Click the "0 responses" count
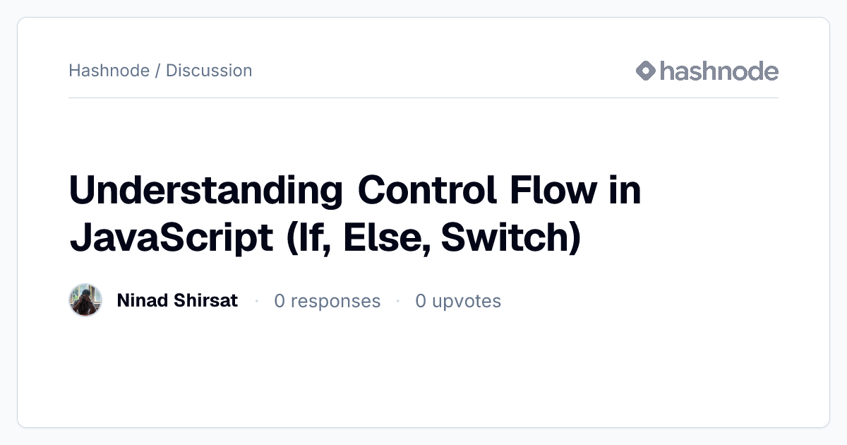The height and width of the screenshot is (445, 847). pyautogui.click(x=327, y=301)
